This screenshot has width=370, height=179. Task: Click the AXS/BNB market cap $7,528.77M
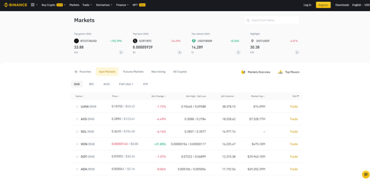[x=257, y=119]
